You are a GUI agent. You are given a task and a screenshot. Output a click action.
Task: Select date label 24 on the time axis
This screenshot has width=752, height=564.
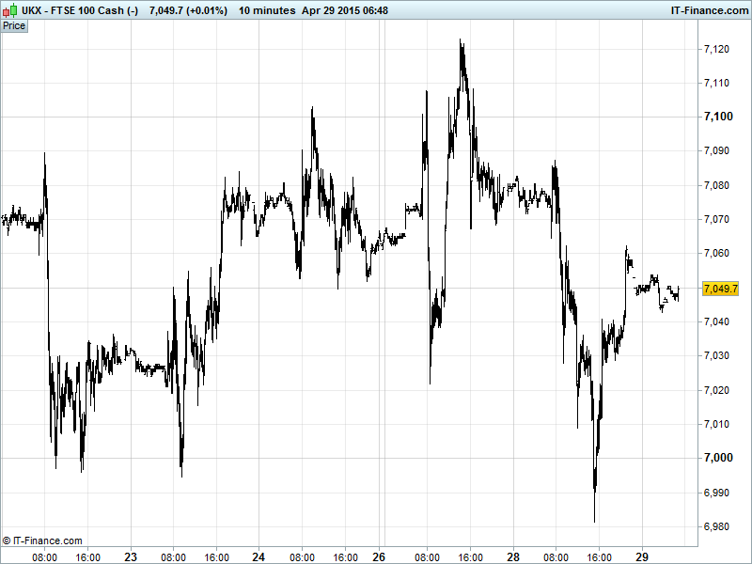pyautogui.click(x=258, y=556)
